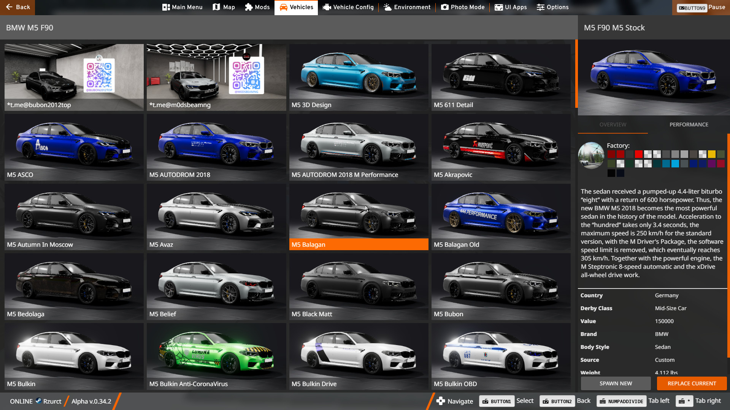
Task: Switch to the OVERVIEW tab
Action: [613, 125]
